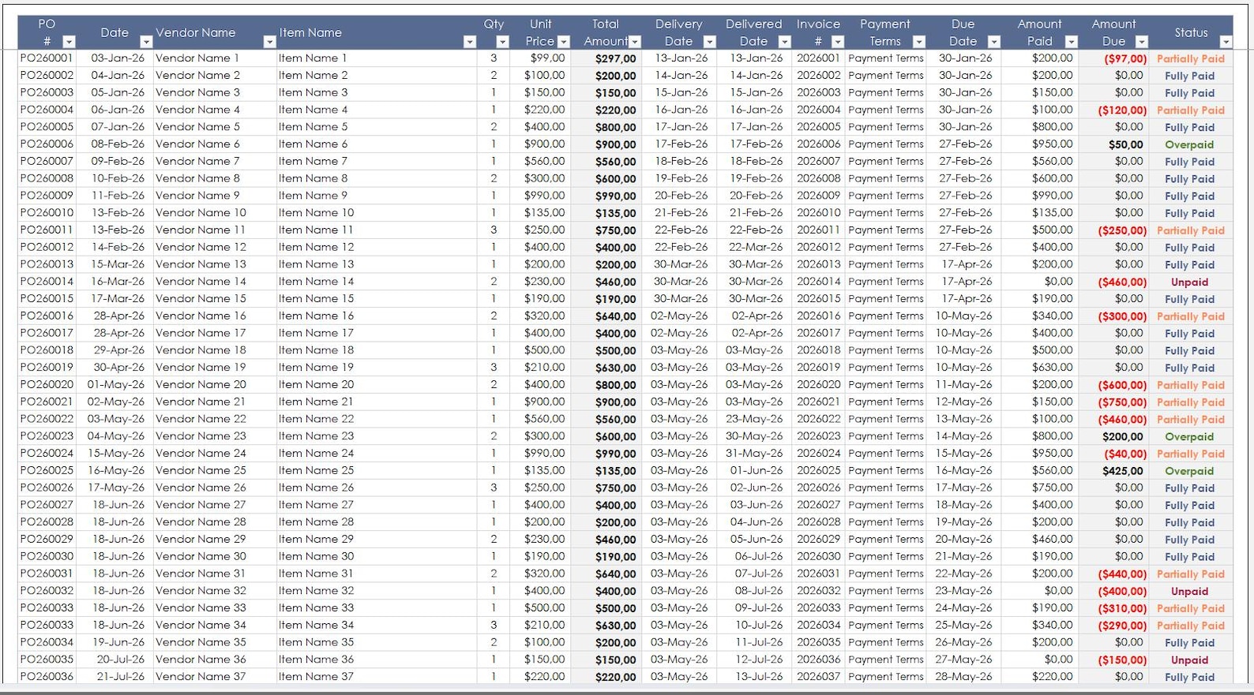Screen dimensions: 1254x695
Task: Open the Qty column filter dropdown
Action: [x=502, y=41]
